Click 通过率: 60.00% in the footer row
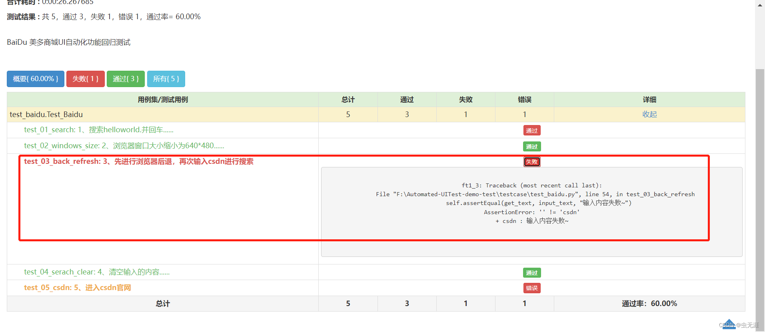 pos(649,304)
